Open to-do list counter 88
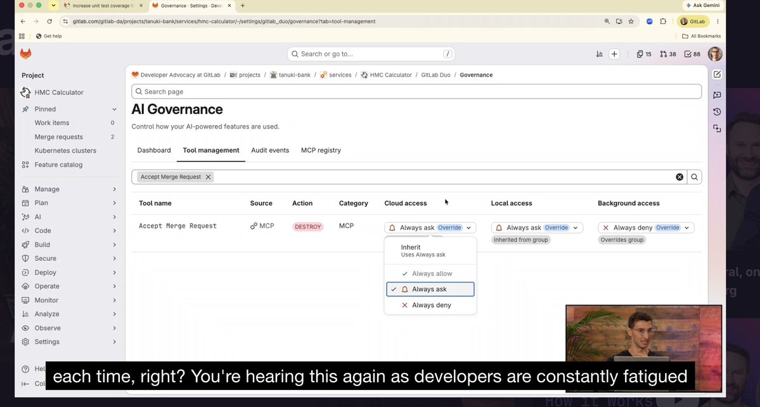760x407 pixels. (x=692, y=54)
